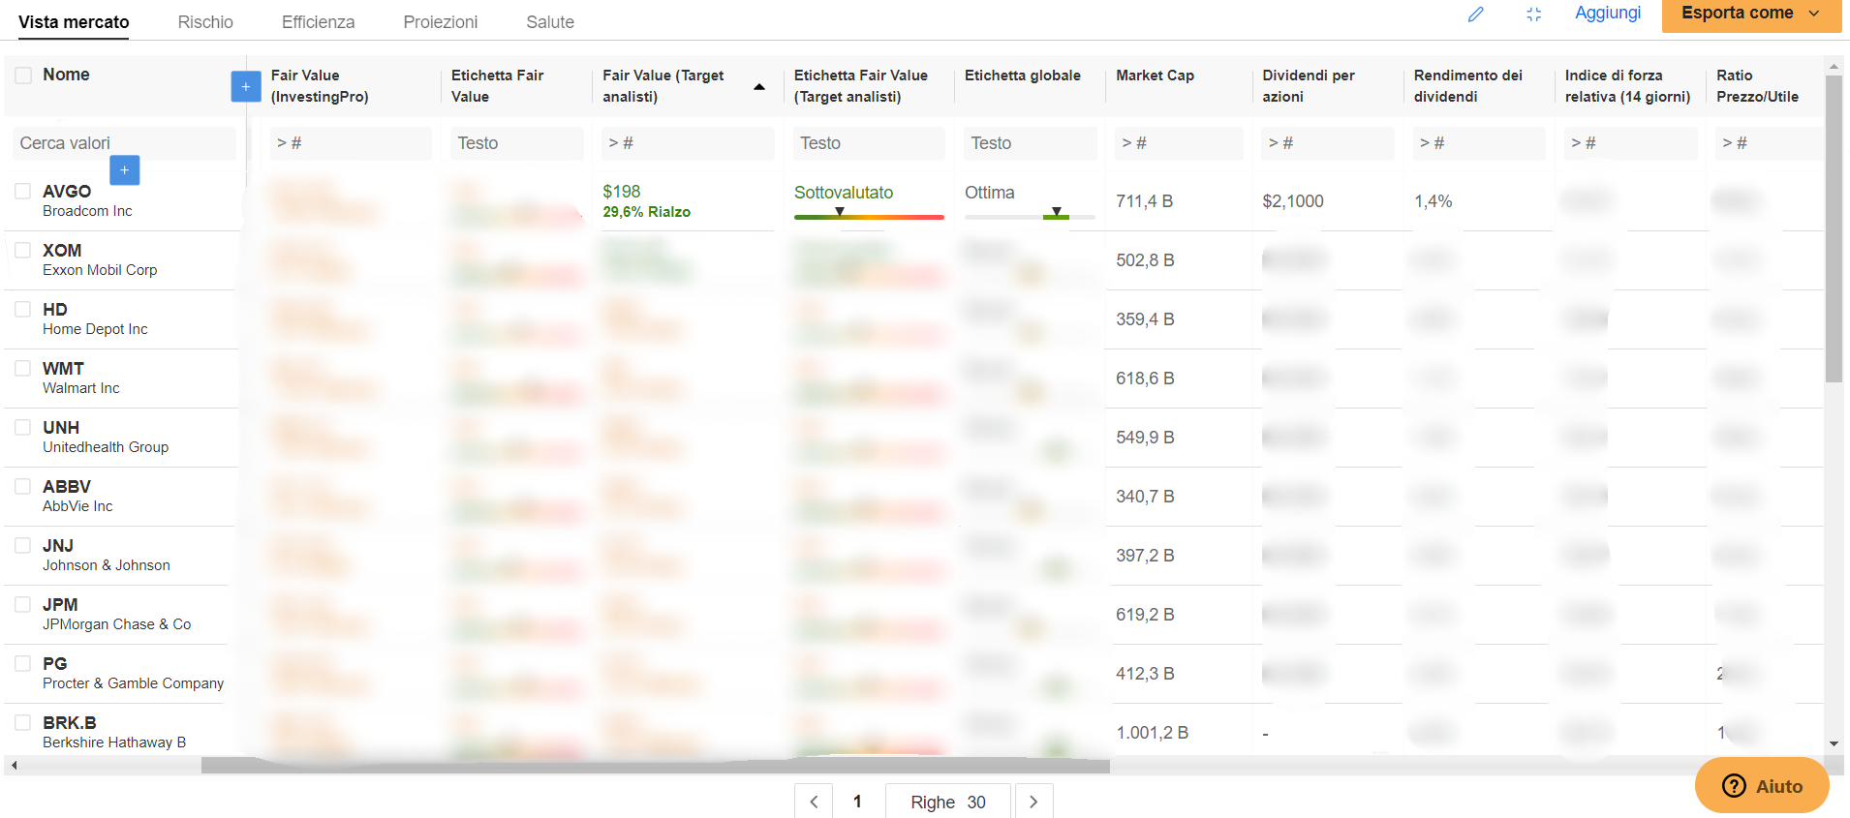
Task: Open XOM Exxon Mobil Corp stock
Action: [100, 259]
